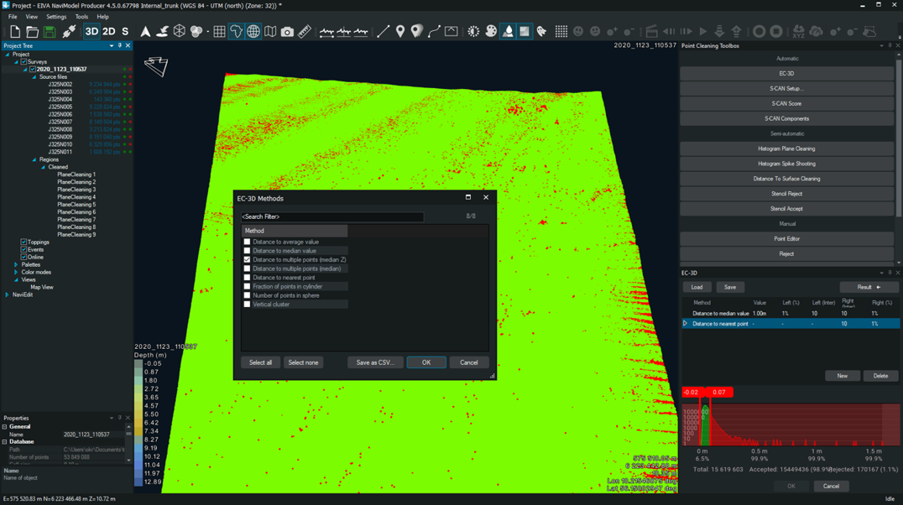Screen dimensions: 903x505
Task: Click the location pin marker icon
Action: tap(400, 32)
